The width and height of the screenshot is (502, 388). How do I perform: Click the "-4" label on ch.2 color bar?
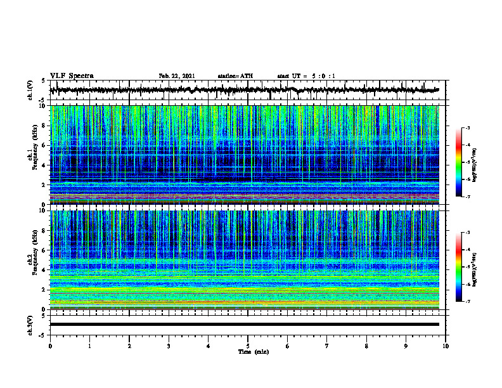click(x=468, y=250)
